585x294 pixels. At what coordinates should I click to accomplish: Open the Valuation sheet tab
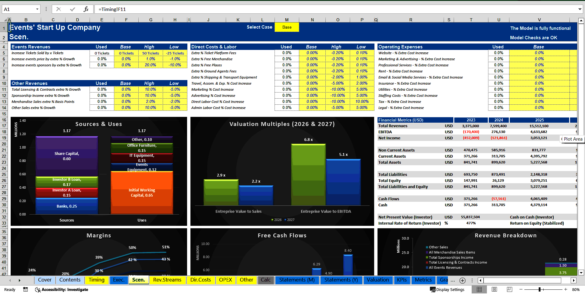pyautogui.click(x=378, y=280)
